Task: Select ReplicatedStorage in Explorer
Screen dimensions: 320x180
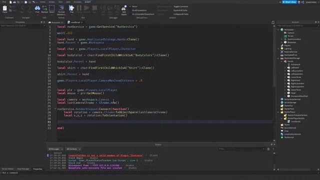Action: pyautogui.click(x=290, y=58)
